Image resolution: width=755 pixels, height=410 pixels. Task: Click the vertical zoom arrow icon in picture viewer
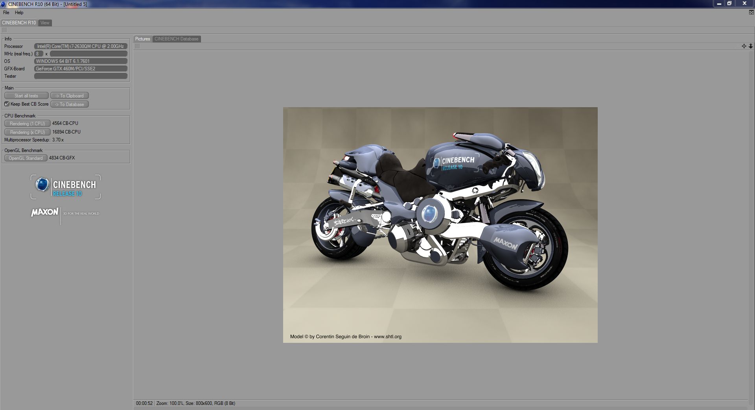tap(750, 46)
